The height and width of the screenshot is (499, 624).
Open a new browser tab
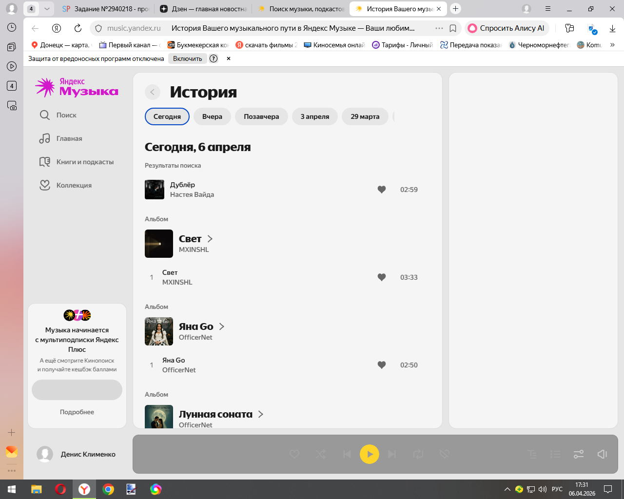pos(455,9)
